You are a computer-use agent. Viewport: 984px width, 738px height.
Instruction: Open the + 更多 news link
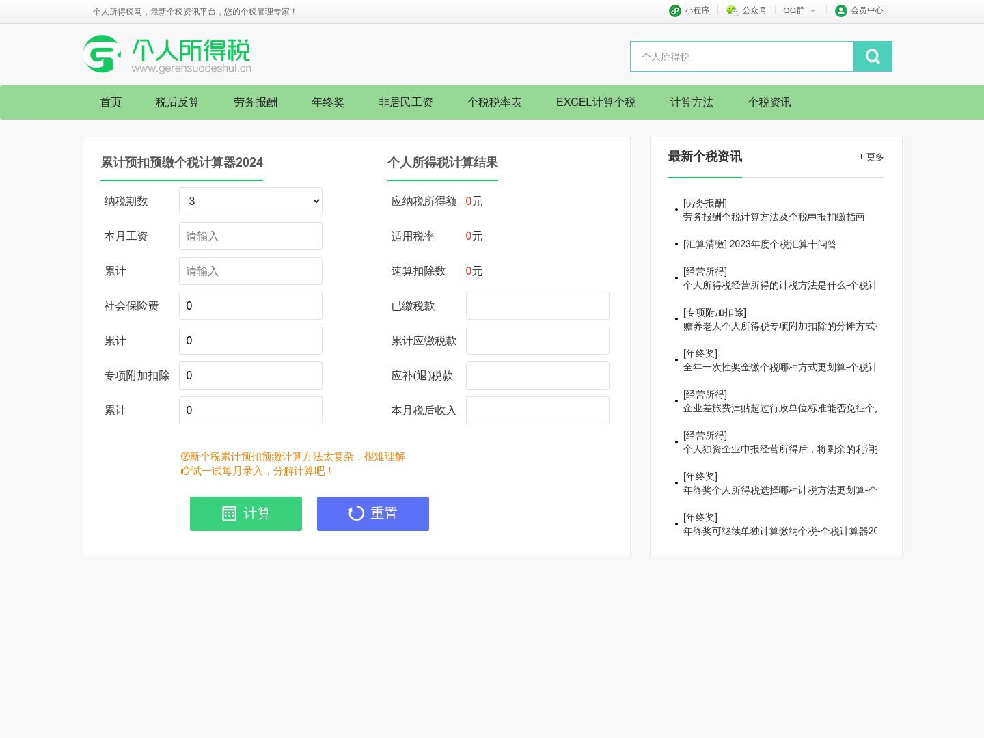871,157
